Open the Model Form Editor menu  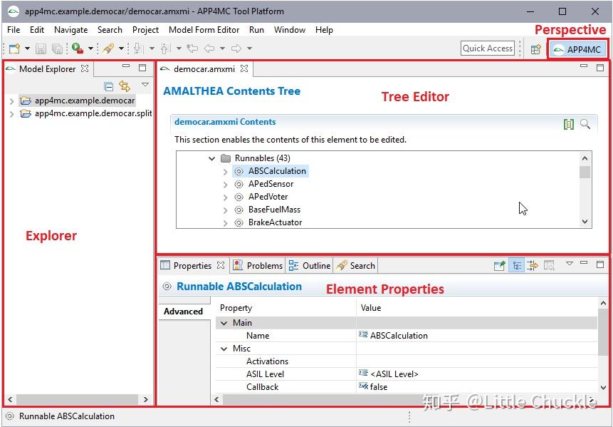tap(204, 30)
